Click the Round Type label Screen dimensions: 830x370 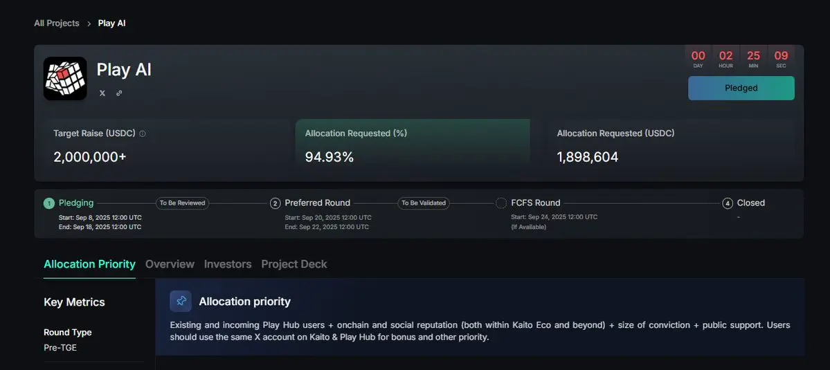[68, 333]
